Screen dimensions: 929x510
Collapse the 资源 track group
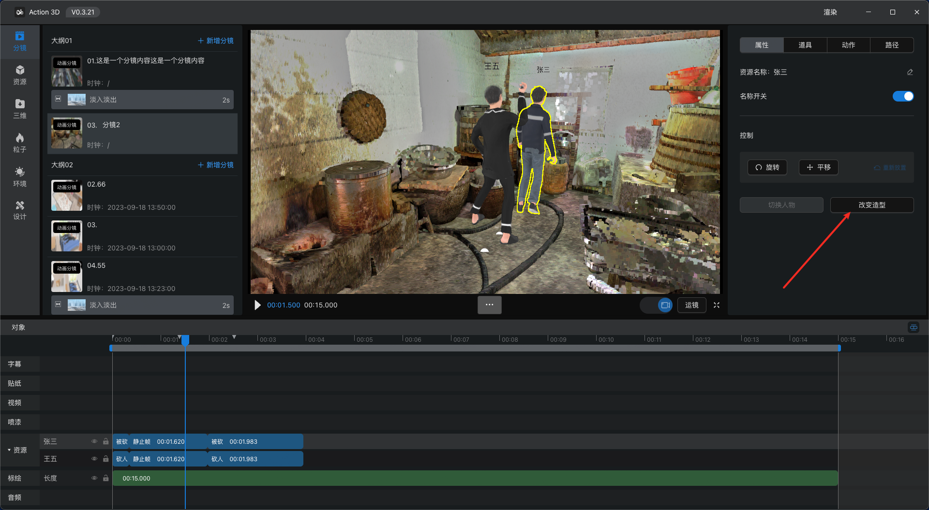tap(9, 450)
